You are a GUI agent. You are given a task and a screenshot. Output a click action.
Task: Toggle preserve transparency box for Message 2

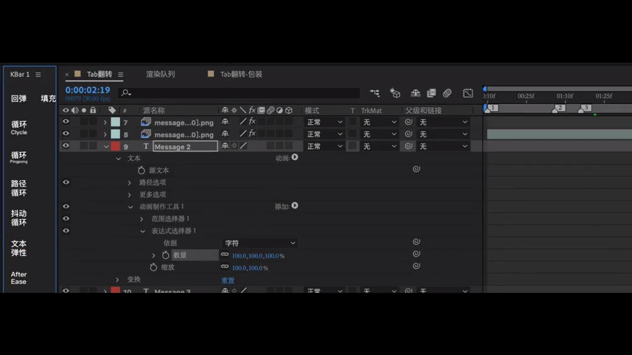click(353, 146)
